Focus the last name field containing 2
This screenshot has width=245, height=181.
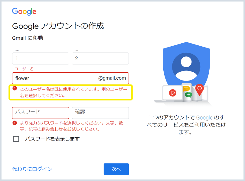pos(100,58)
